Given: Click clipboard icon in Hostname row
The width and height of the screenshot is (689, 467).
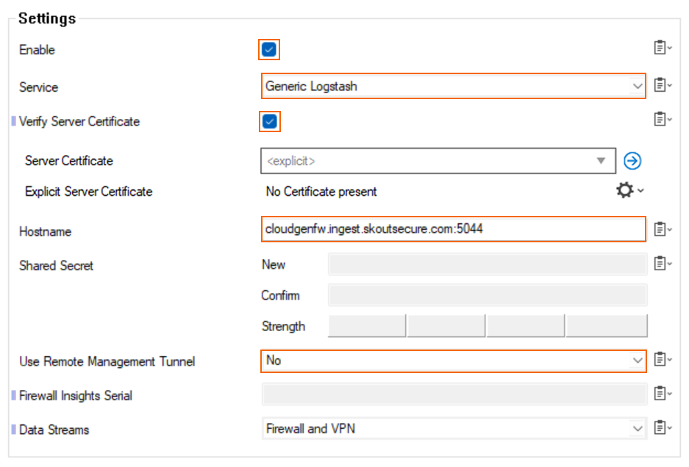Looking at the screenshot, I should (663, 229).
